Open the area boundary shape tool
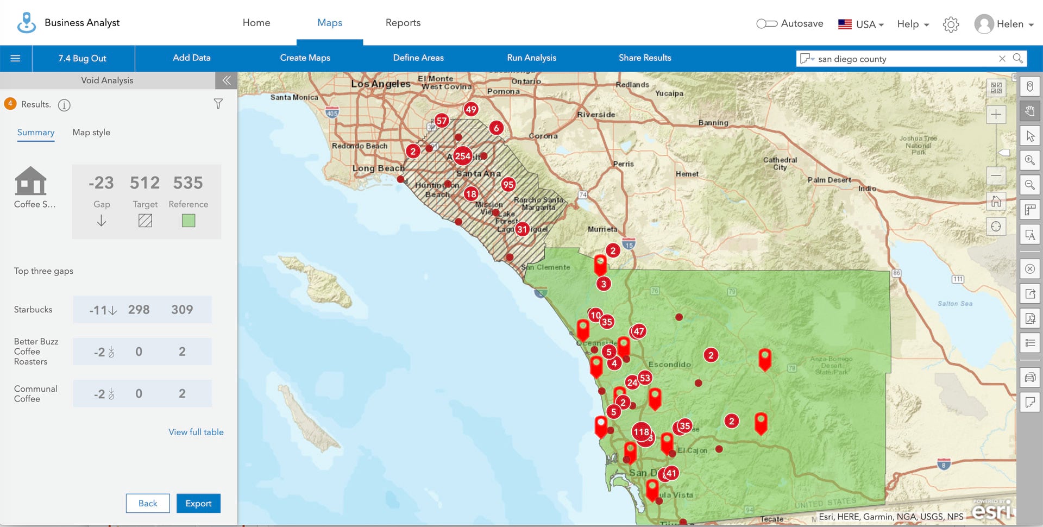Screen dimensions: 1043x527 (x=1030, y=402)
